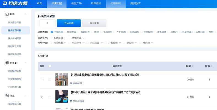Click the shop icon beside 麦嘉优品
The width and height of the screenshot is (217, 110).
point(71,83)
